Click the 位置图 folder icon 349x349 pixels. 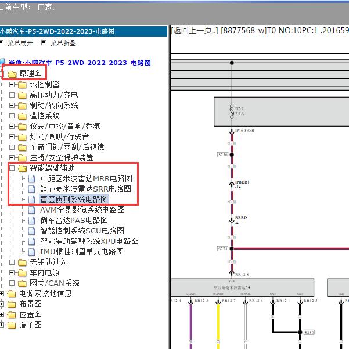pos(12,315)
